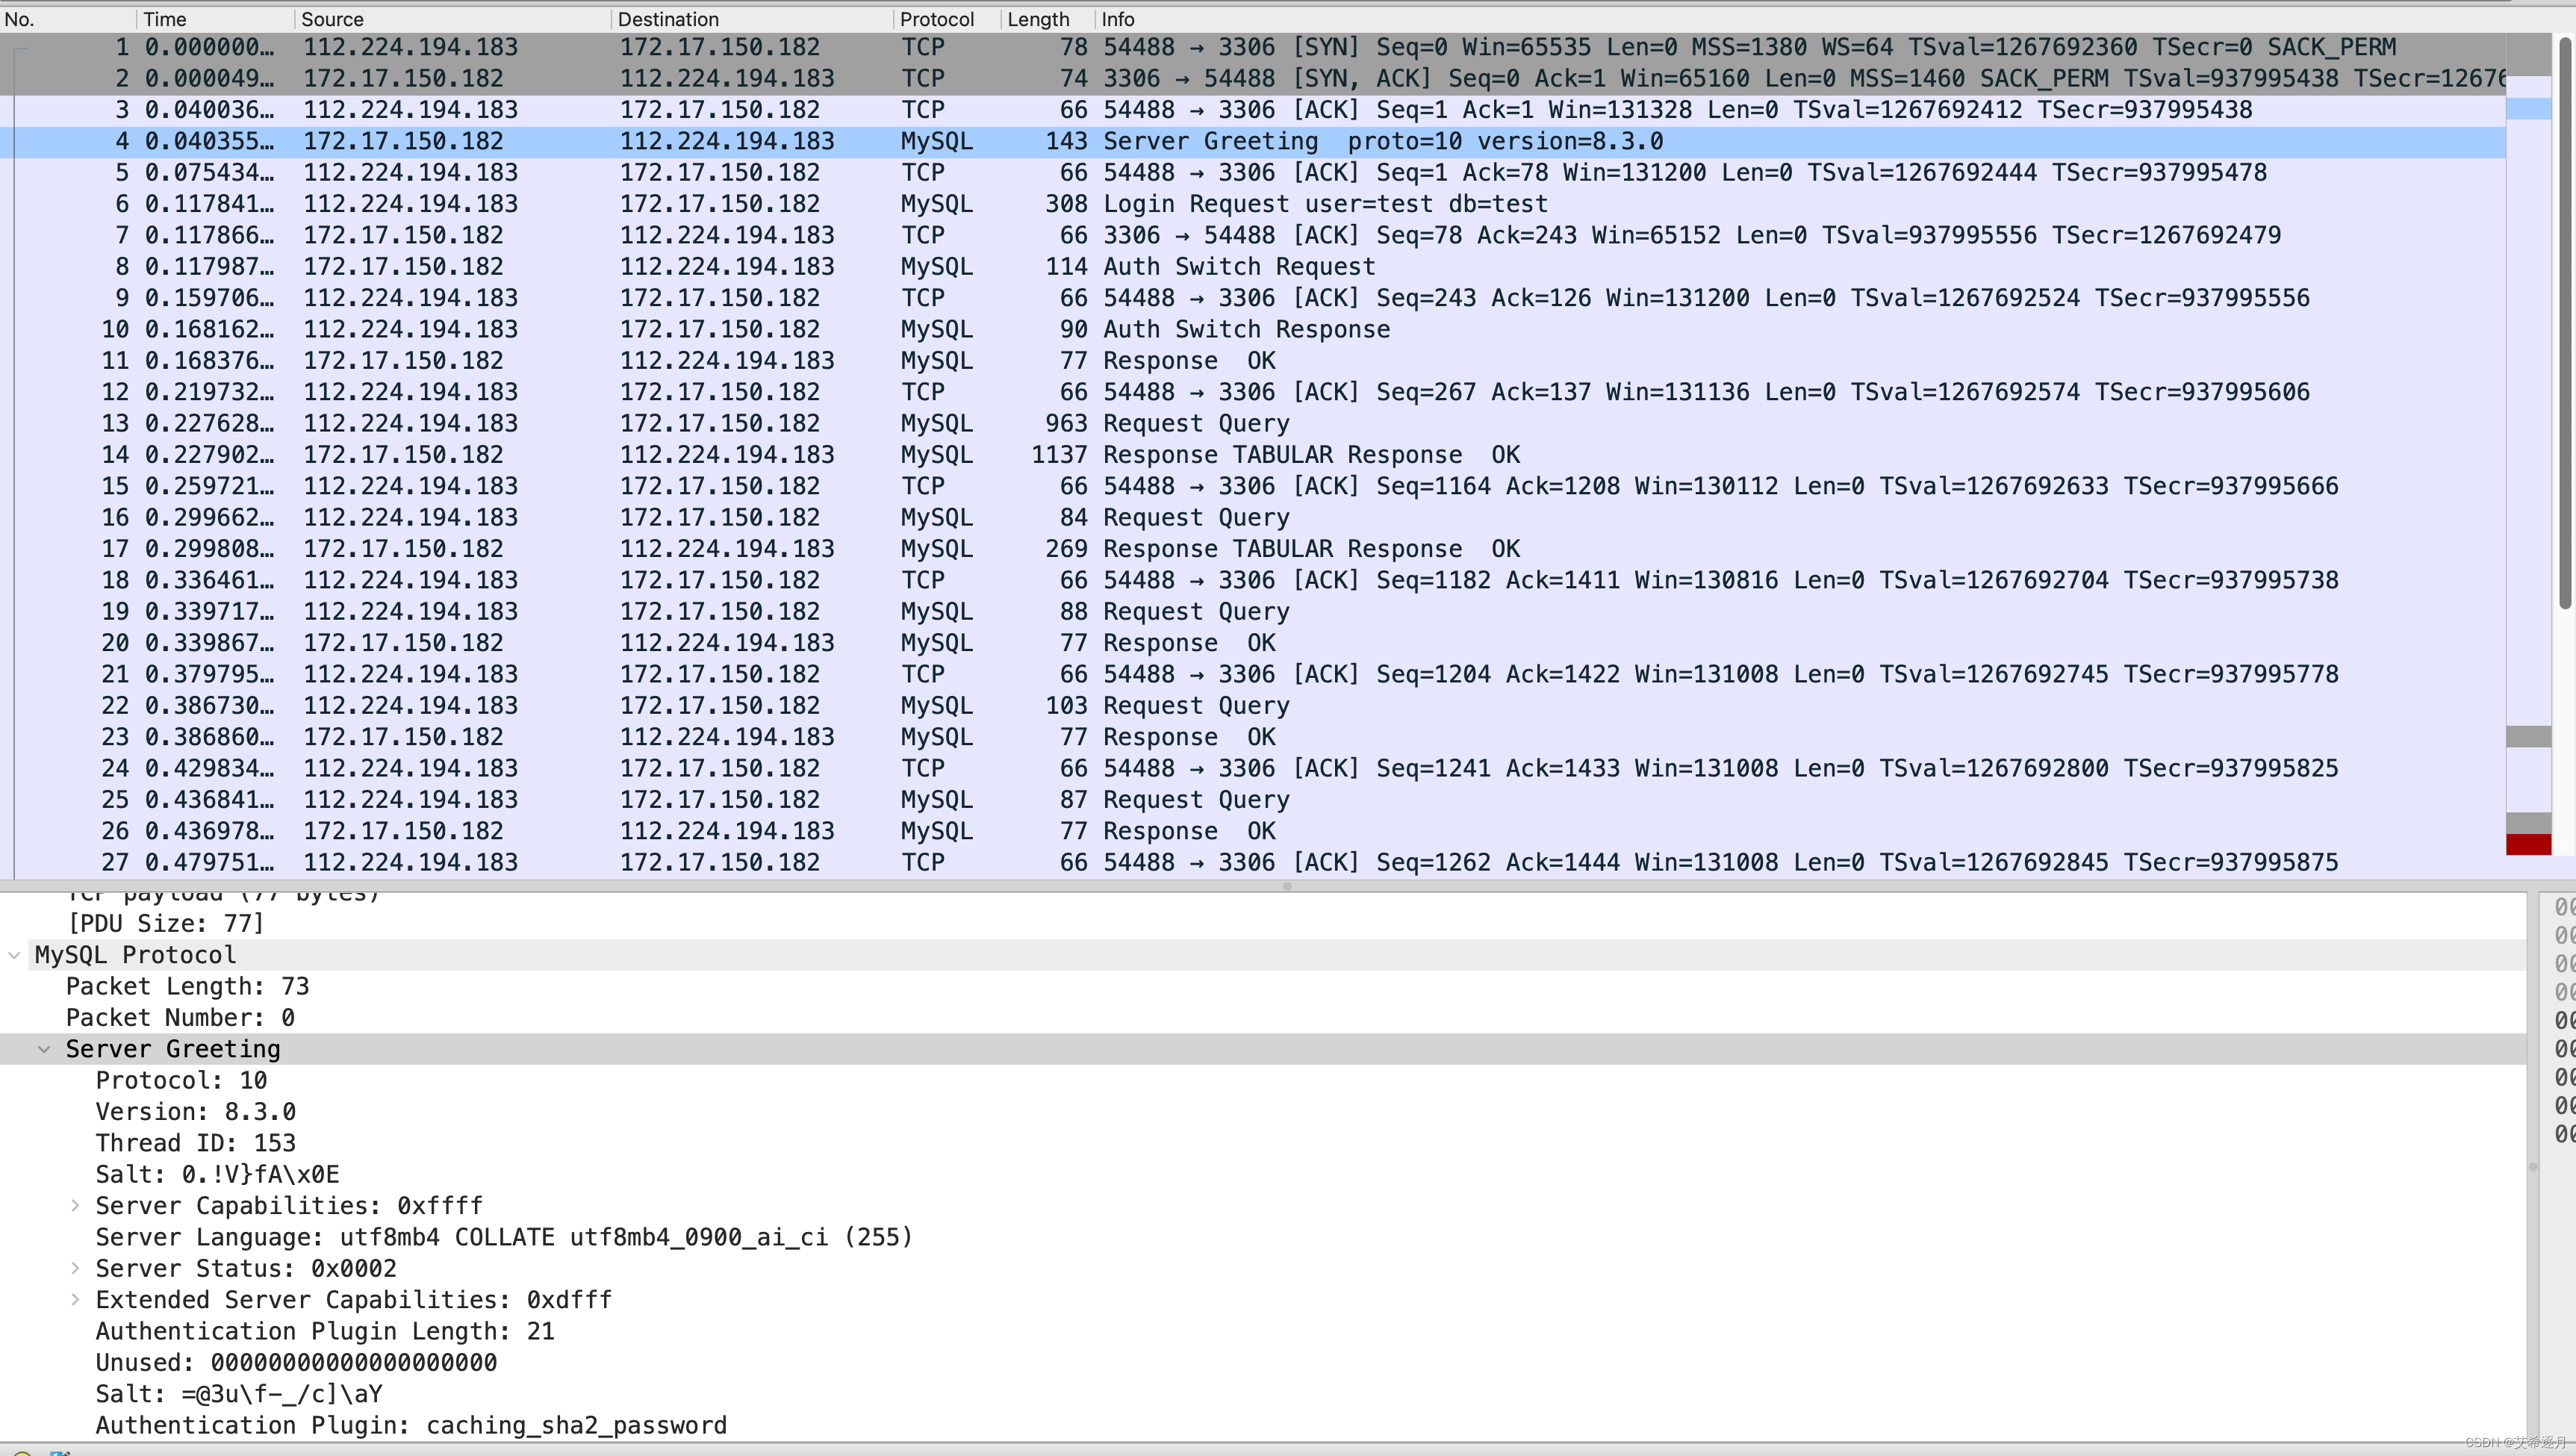Select packet 24 with Seq=1241 Ack=1433

click(1253, 768)
